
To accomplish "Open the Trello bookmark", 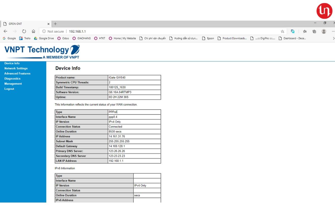I will (25, 38).
